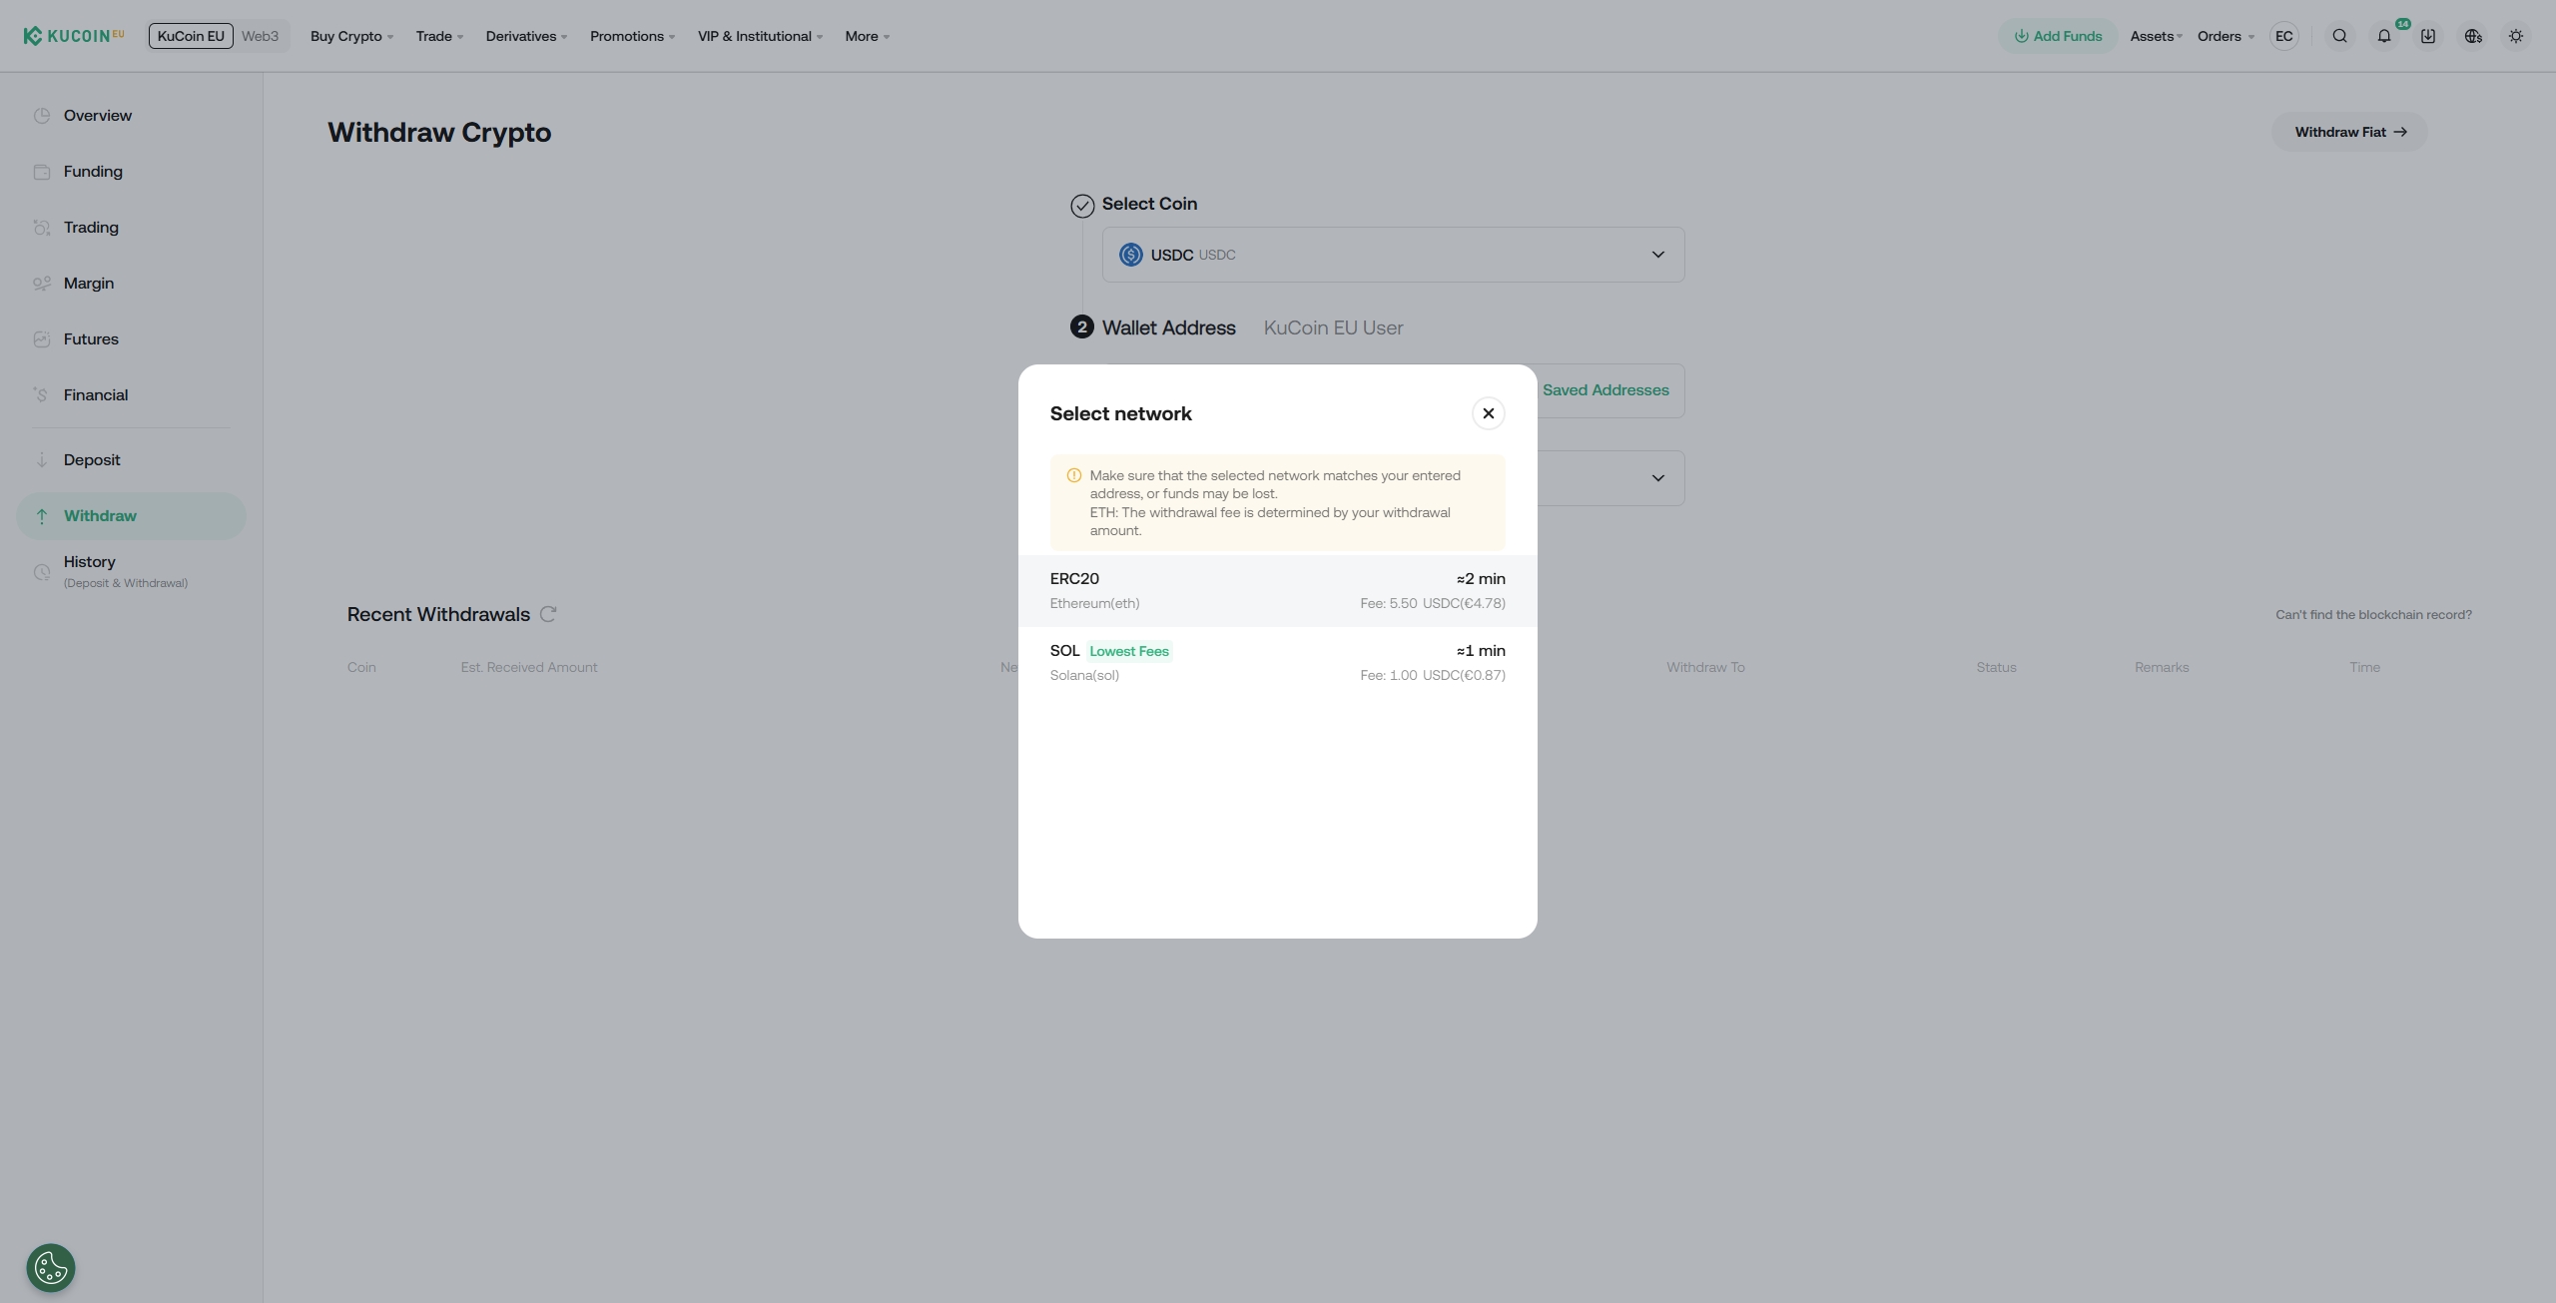Expand the VIP & Institutional menu
This screenshot has width=2556, height=1303.
(760, 36)
